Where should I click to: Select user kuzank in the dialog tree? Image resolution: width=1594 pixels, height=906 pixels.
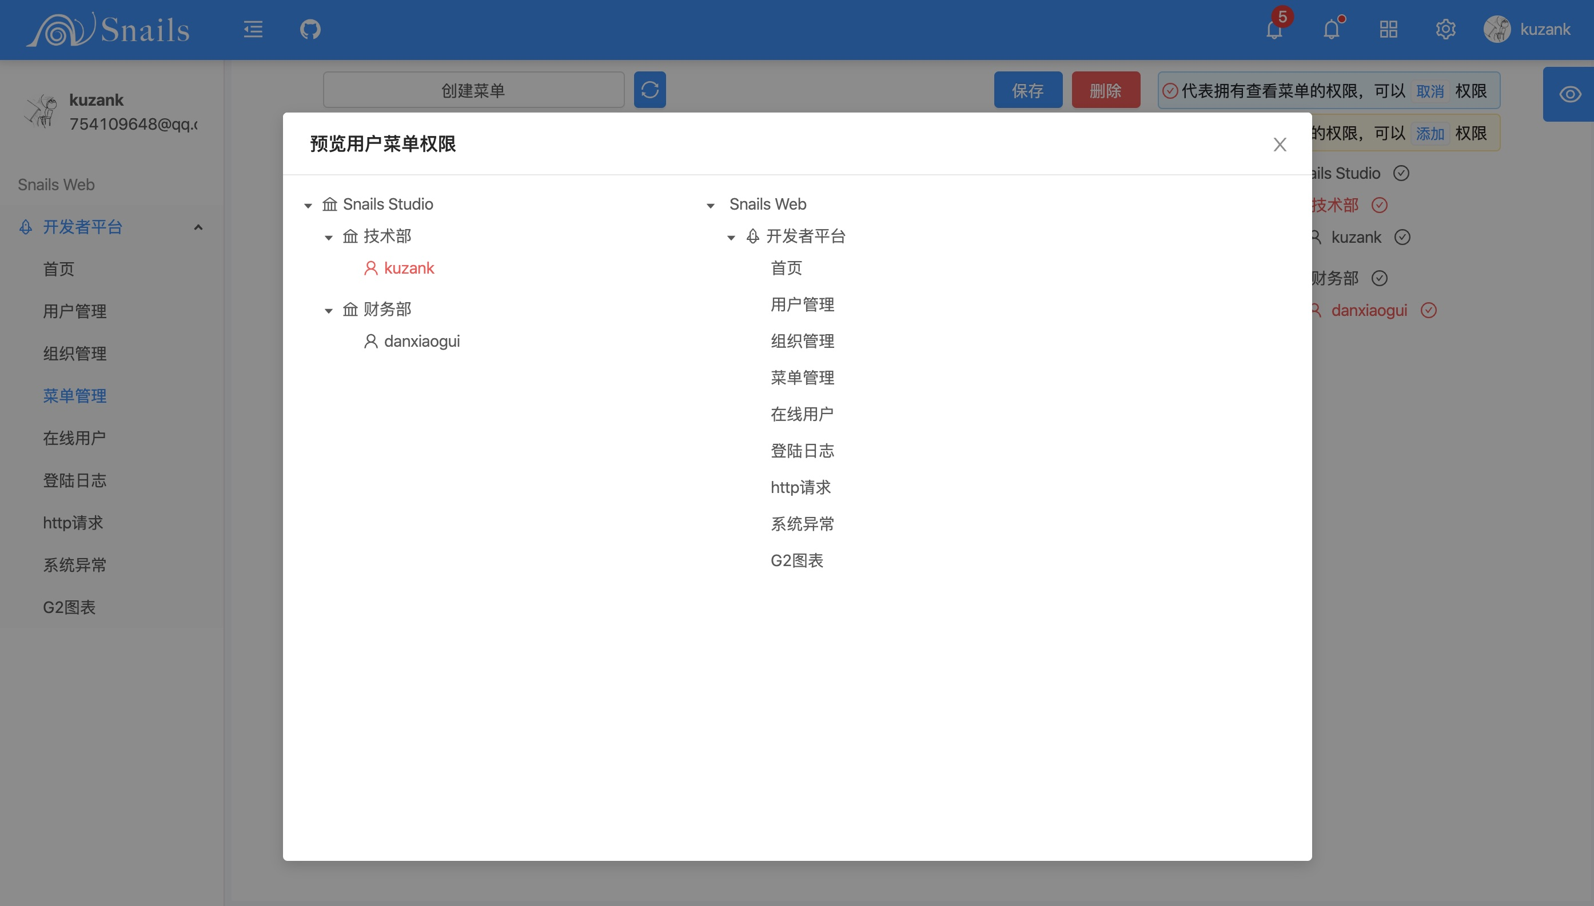click(408, 268)
